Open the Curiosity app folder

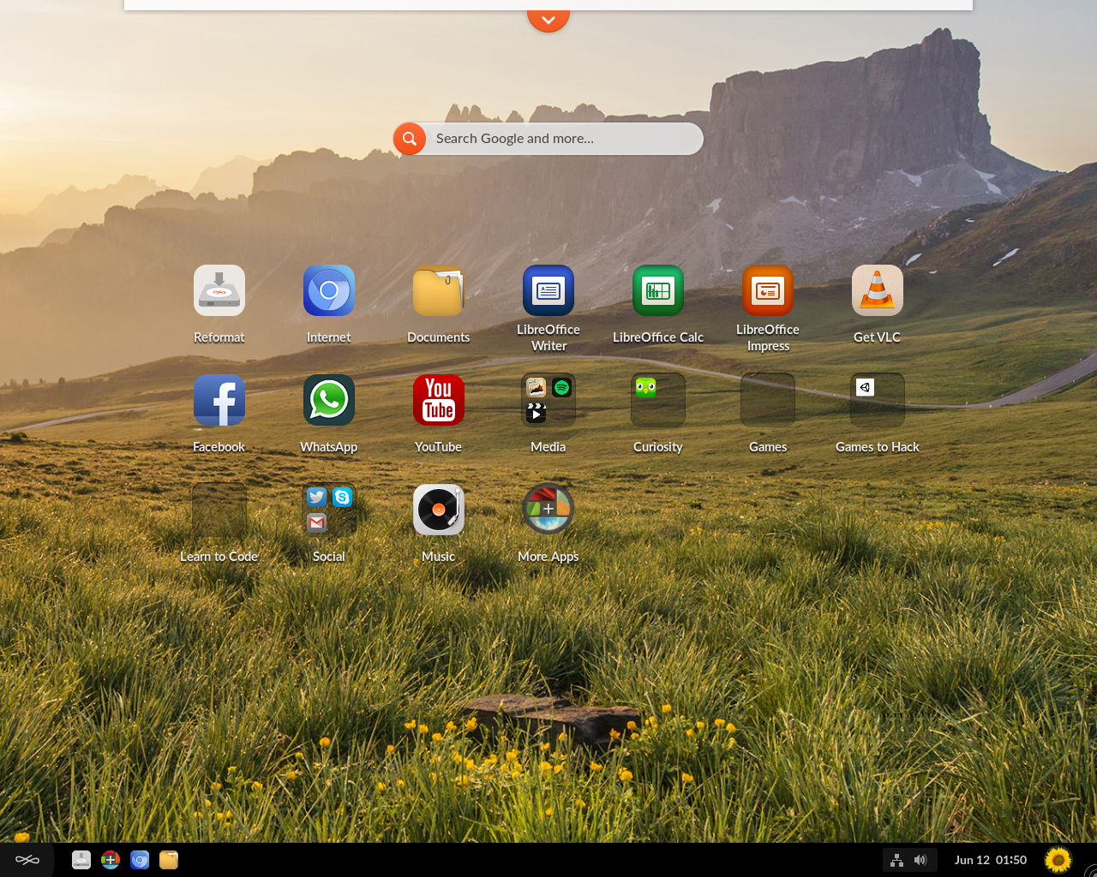(658, 400)
